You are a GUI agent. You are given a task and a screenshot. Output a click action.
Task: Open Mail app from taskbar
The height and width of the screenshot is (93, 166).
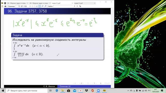75,91
